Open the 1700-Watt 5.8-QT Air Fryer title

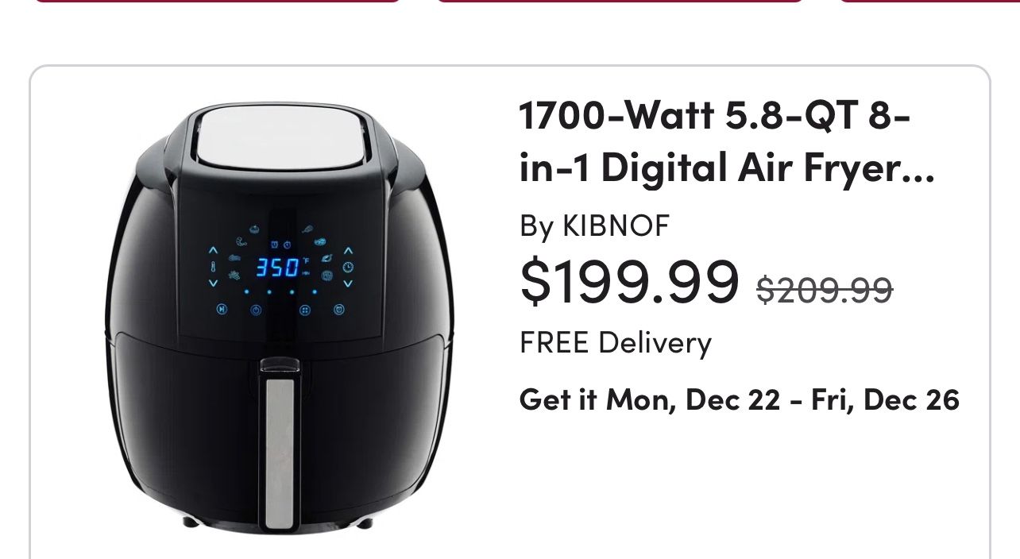[726, 143]
